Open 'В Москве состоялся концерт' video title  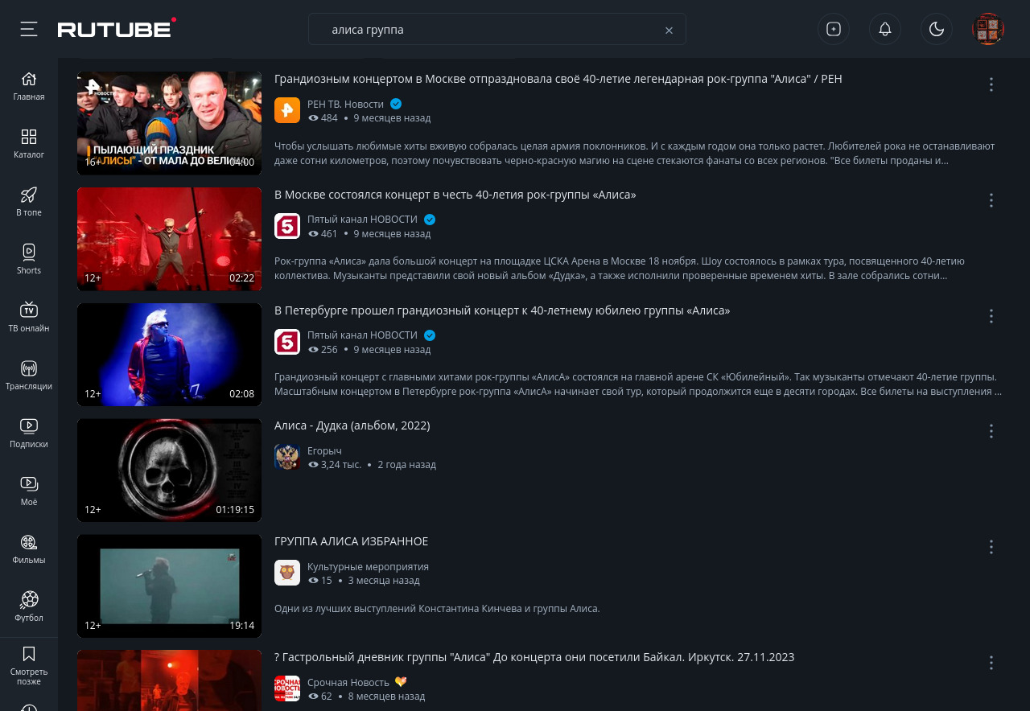455,195
